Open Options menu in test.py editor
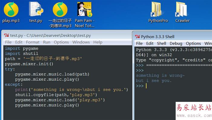The image size is (212, 120). coord(61,42)
